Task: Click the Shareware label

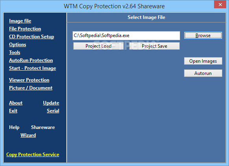Action: pyautogui.click(x=43, y=127)
